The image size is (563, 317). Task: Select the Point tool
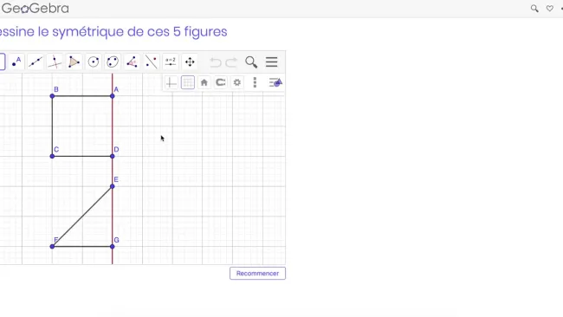16,62
